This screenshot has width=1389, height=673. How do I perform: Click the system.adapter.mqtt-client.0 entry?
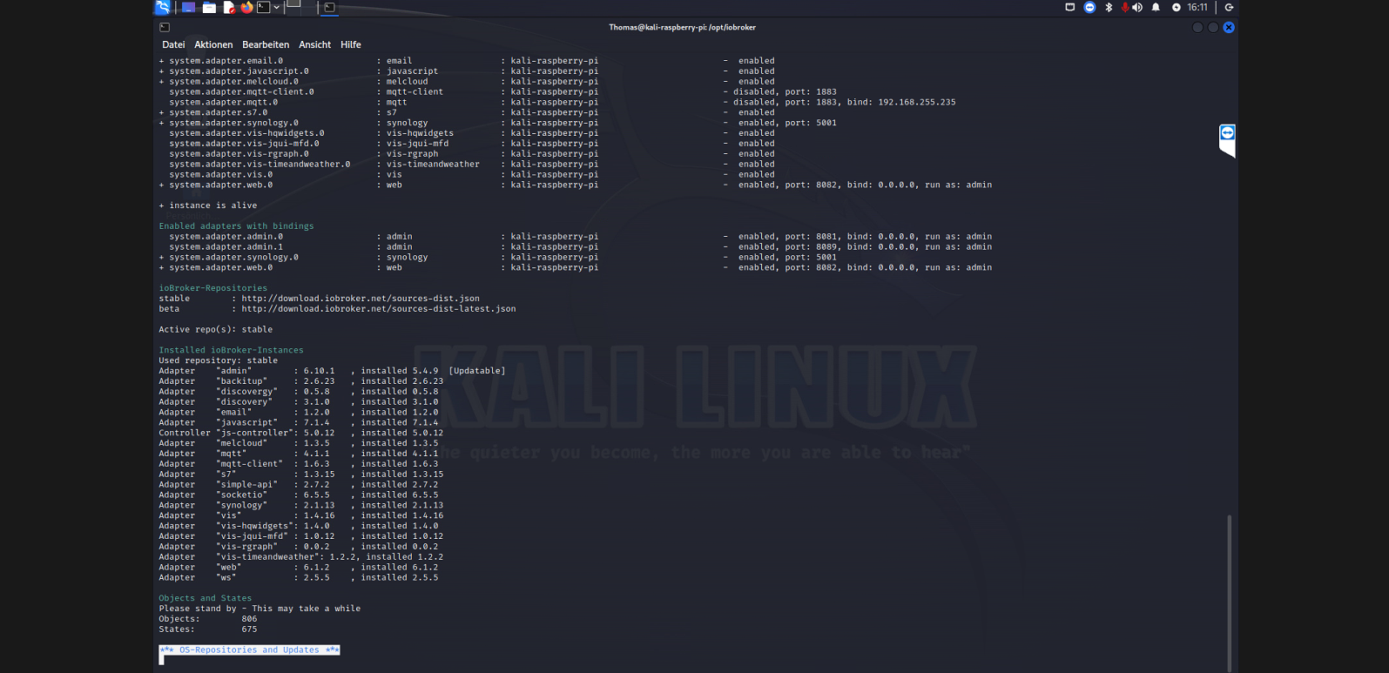point(241,91)
